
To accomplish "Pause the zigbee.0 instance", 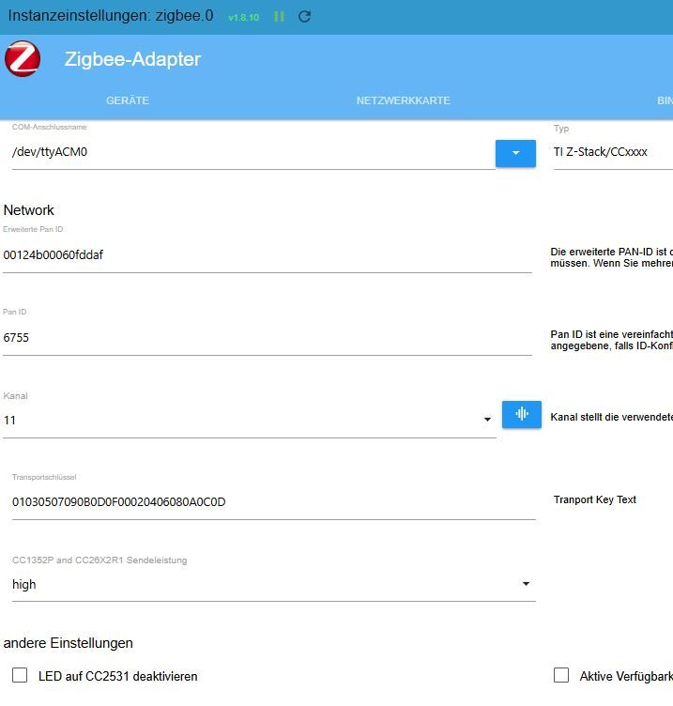I will (x=279, y=17).
